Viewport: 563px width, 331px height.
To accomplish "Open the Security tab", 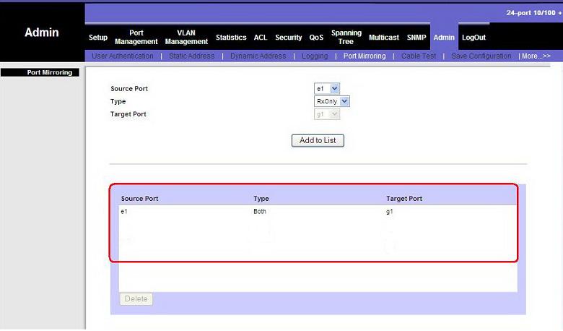I will (x=288, y=38).
